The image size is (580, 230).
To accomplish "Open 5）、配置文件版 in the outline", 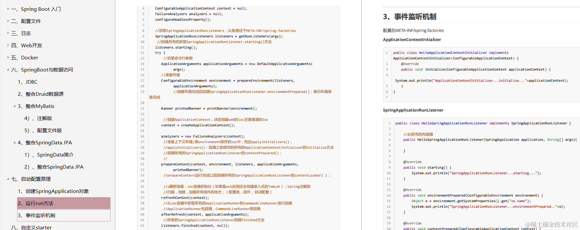I will 43,130.
